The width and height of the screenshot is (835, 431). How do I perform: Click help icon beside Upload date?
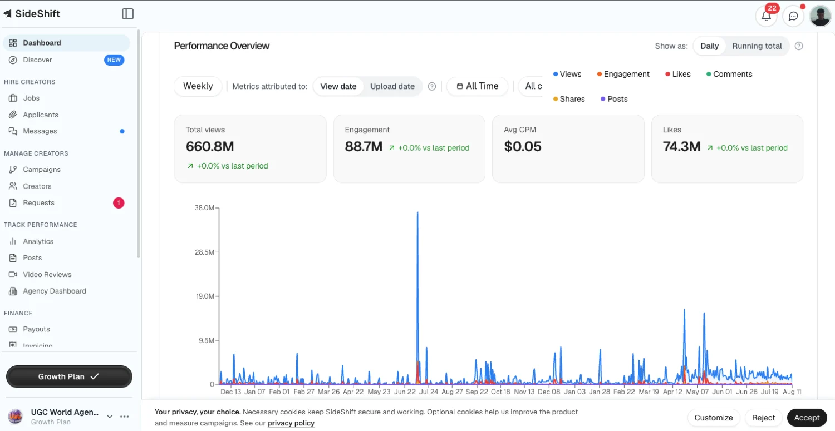coord(431,86)
